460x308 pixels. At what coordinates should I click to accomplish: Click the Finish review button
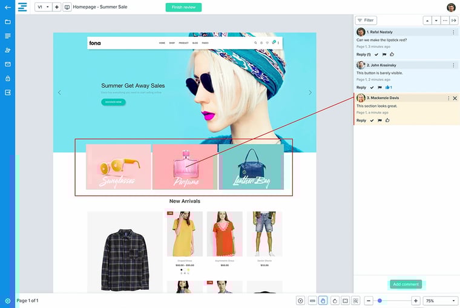pos(183,7)
